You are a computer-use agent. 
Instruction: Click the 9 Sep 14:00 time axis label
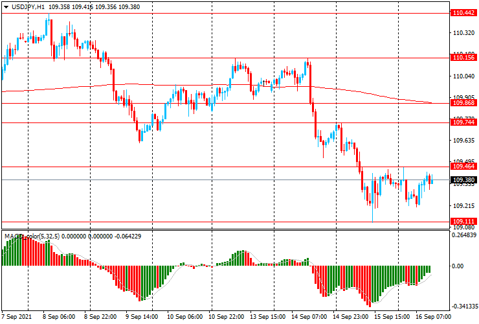(142, 316)
